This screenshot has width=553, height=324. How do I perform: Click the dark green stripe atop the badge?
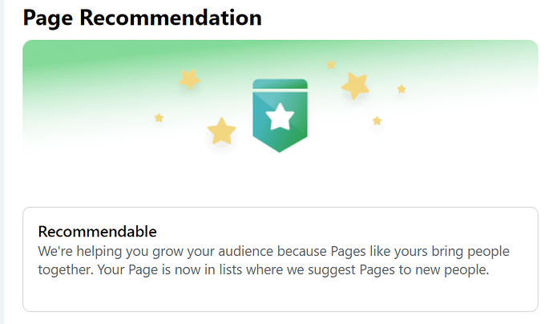tap(280, 83)
